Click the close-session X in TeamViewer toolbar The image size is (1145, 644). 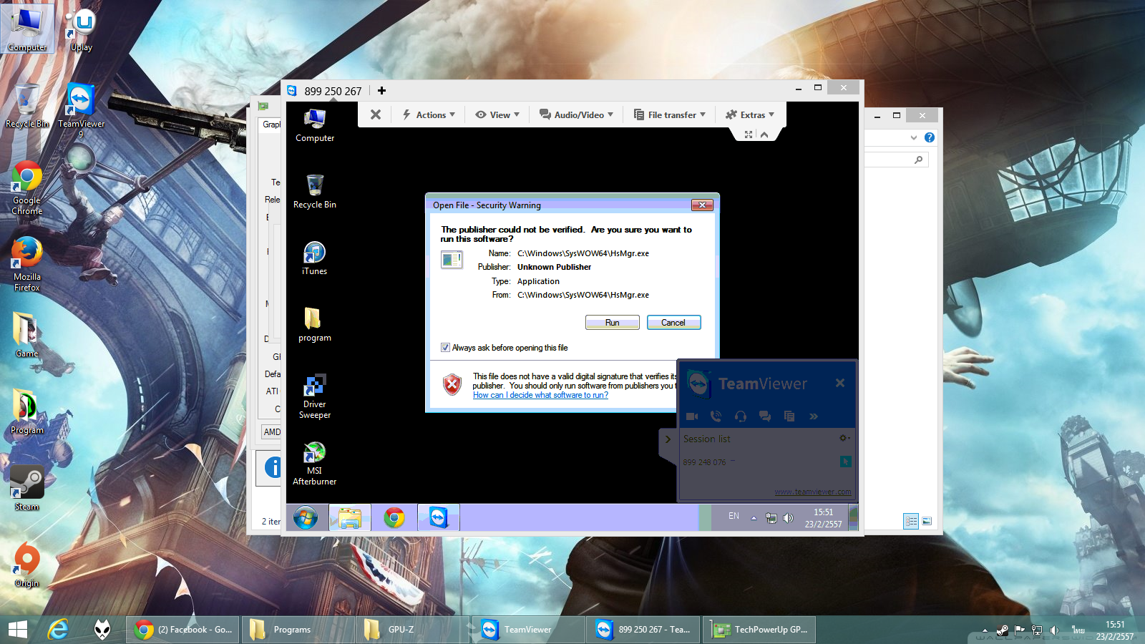(x=376, y=114)
